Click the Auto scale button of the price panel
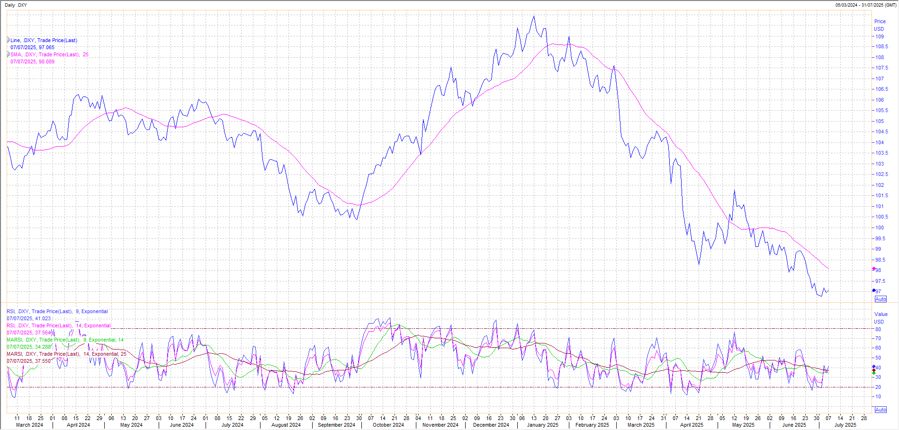This screenshot has height=430, width=899. coord(881,299)
